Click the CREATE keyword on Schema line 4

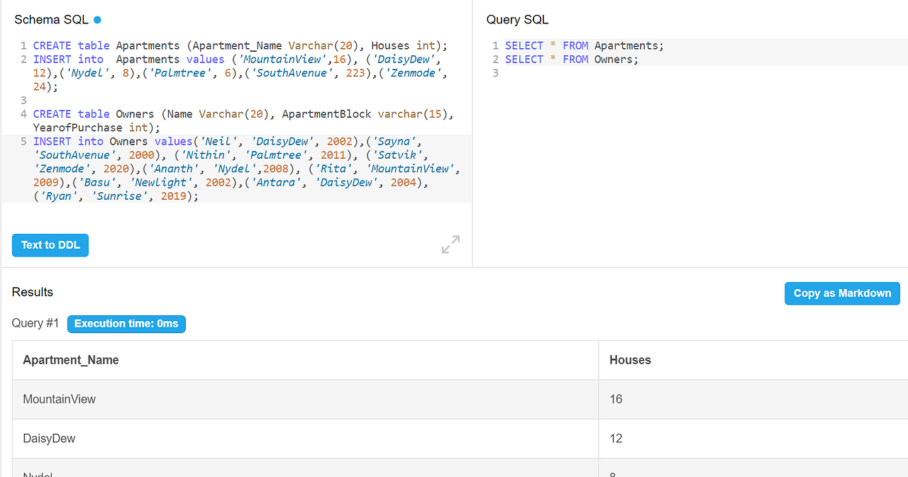(x=52, y=113)
